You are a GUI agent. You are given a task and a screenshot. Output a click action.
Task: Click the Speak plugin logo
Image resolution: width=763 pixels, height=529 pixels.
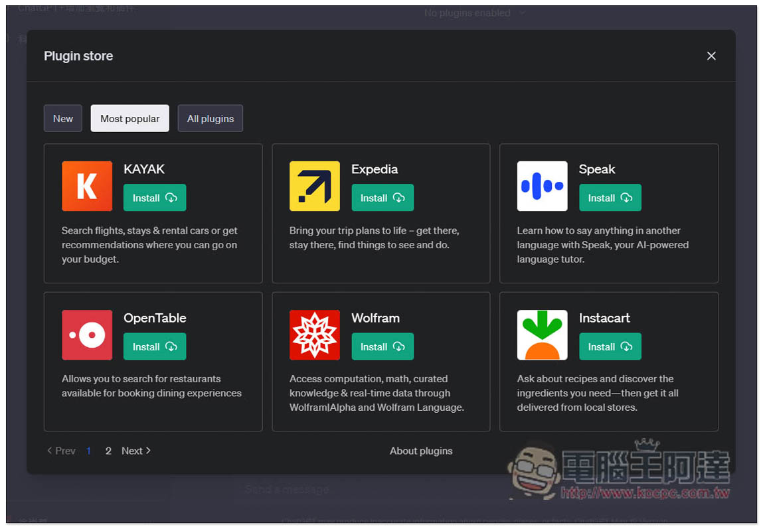click(542, 187)
